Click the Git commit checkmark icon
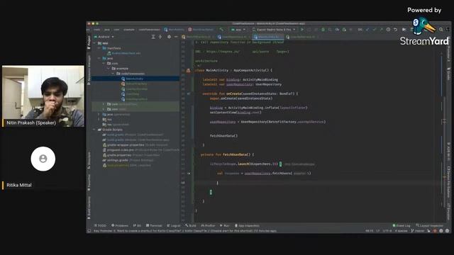This screenshot has height=255, width=454. point(374,30)
